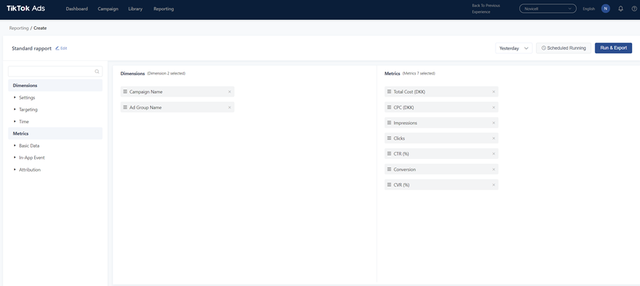The height and width of the screenshot is (286, 640).
Task: Click the Create breadcrumb text
Action: [40, 28]
